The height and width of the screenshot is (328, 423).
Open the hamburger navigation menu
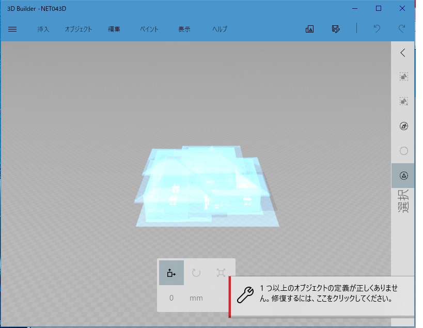12,29
